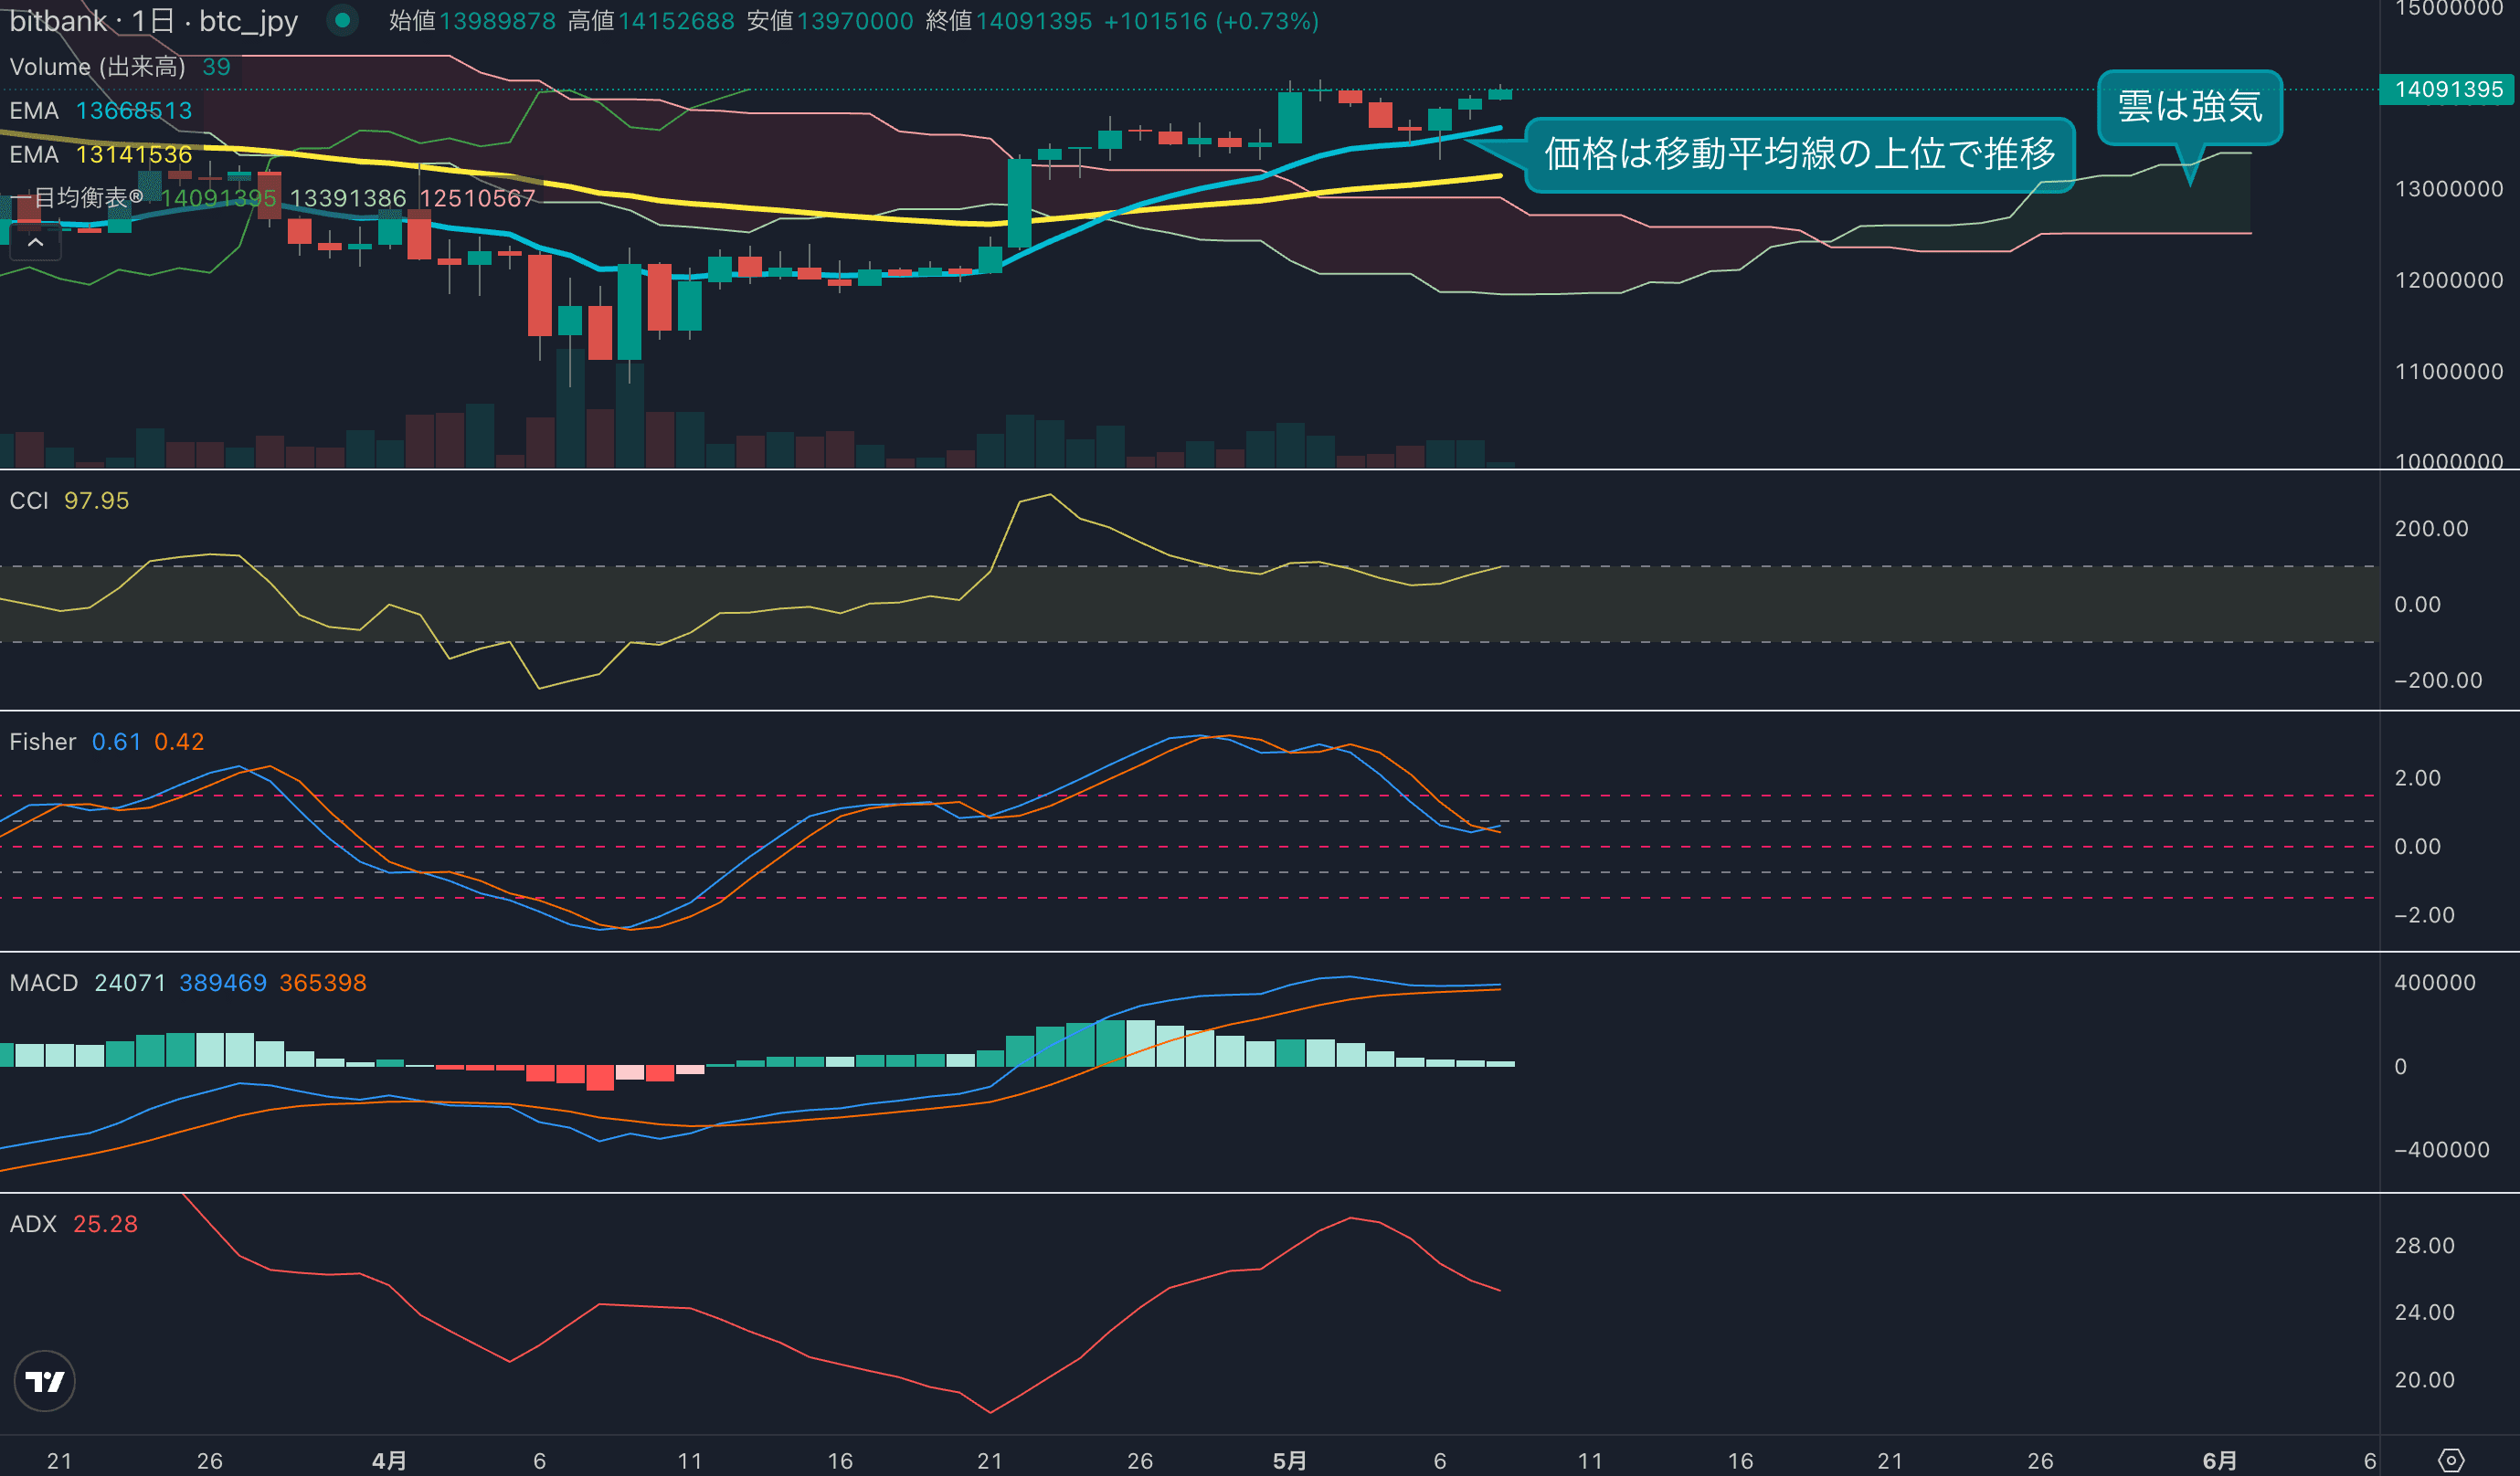Viewport: 2520px width, 1476px height.
Task: Select the 価格は移動平均線の上位で推移 callout
Action: point(1798,153)
